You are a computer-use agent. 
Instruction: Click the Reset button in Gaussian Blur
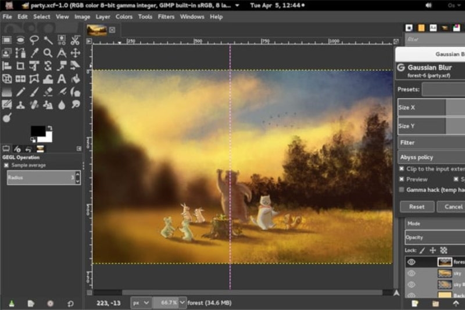(417, 207)
